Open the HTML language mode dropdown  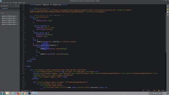pyautogui.click(x=154, y=90)
